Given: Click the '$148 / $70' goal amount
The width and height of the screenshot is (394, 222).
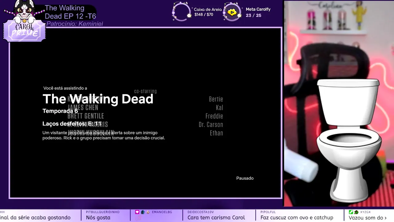Looking at the screenshot, I should (204, 14).
